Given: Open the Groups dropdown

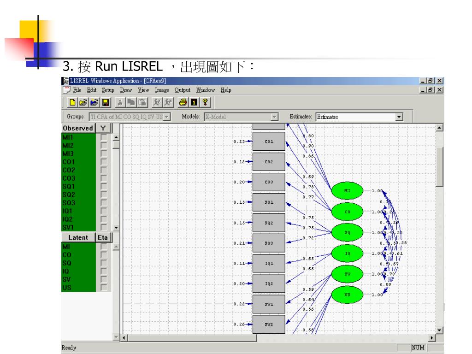Looking at the screenshot, I should tap(166, 117).
